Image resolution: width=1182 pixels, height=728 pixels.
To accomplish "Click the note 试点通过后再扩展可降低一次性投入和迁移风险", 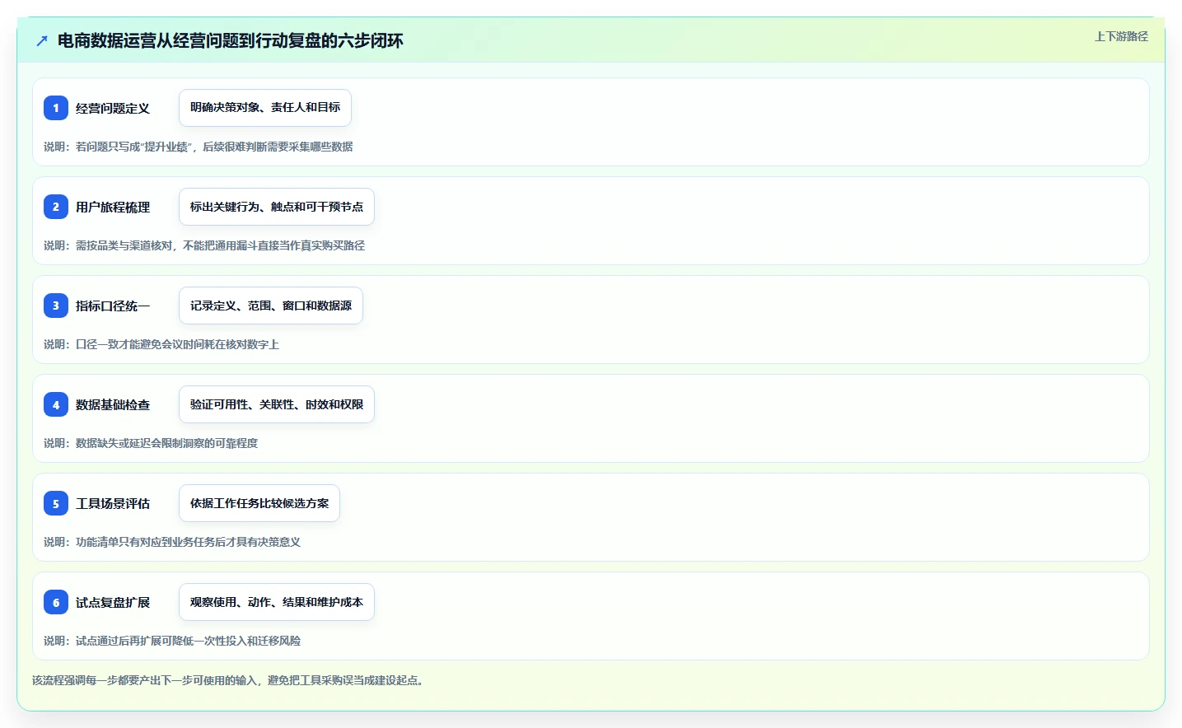I will tap(172, 641).
